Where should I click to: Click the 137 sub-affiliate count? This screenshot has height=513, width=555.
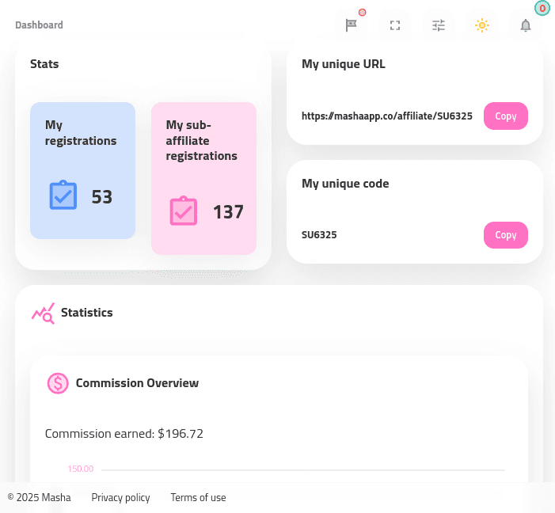(x=228, y=211)
